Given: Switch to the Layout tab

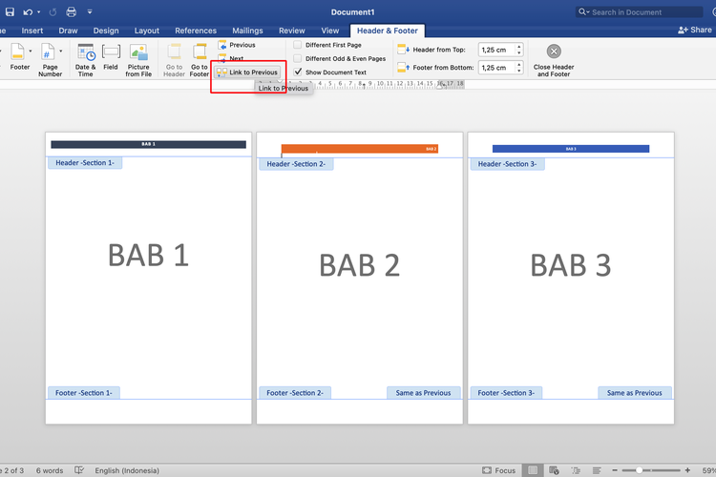Looking at the screenshot, I should coord(147,31).
